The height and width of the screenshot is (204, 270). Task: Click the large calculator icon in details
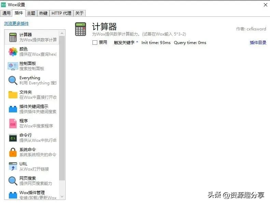coord(81,29)
